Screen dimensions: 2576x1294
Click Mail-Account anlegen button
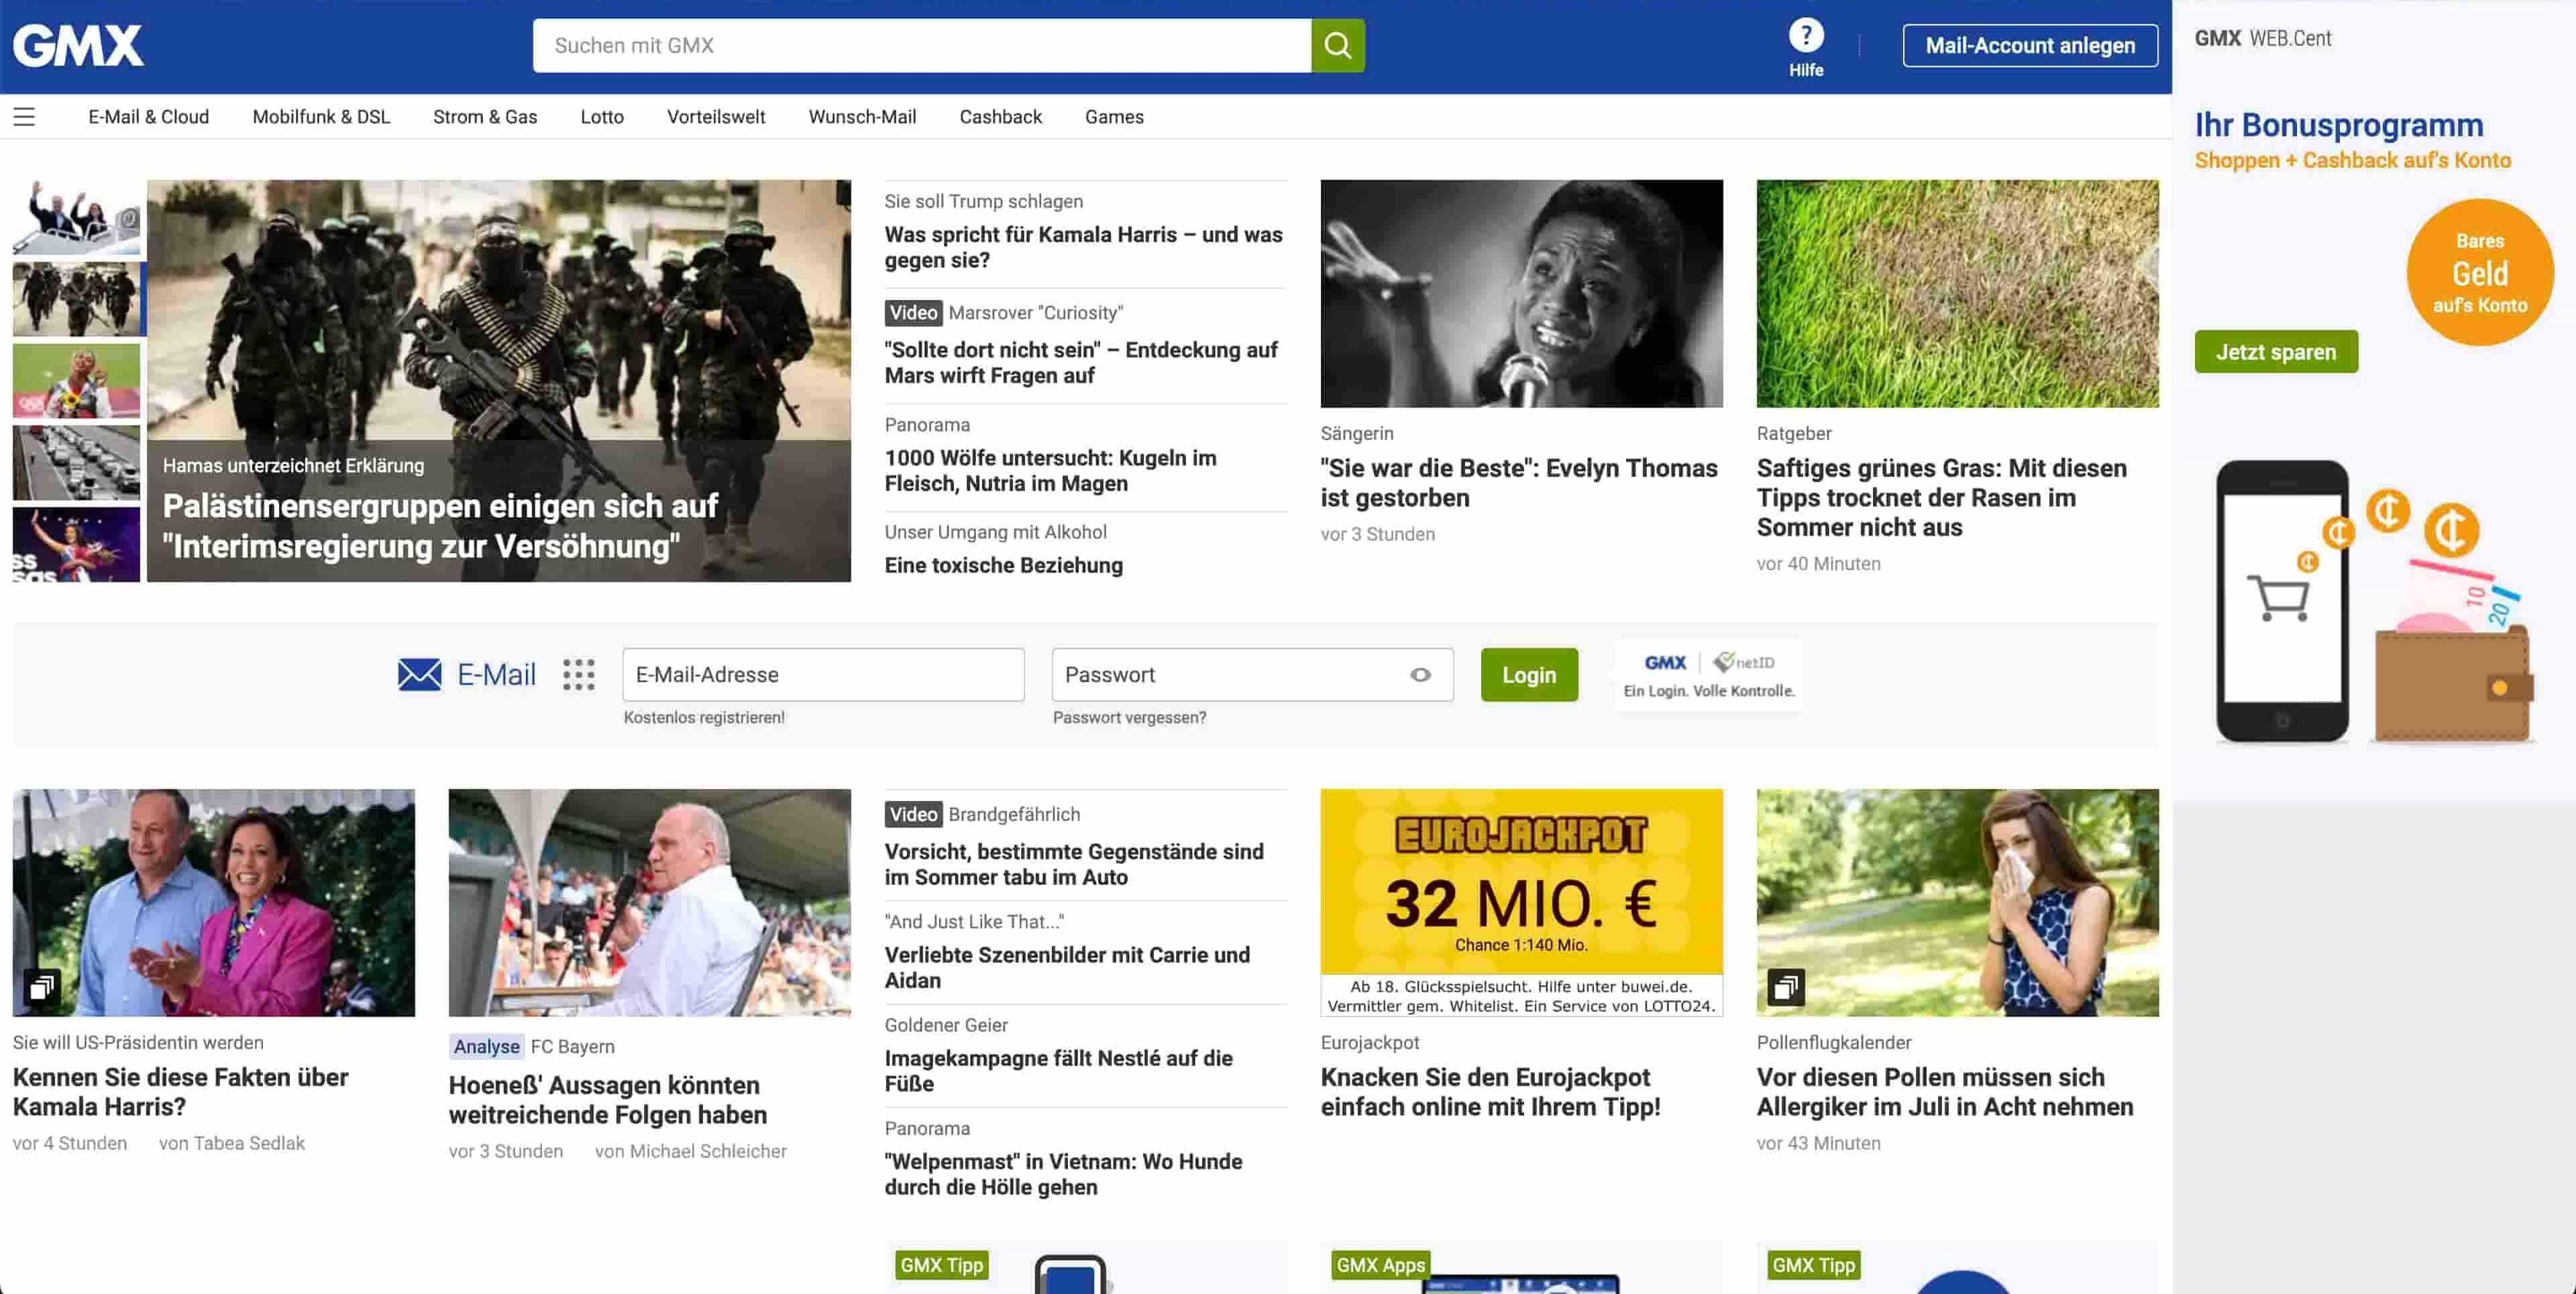pos(2030,45)
